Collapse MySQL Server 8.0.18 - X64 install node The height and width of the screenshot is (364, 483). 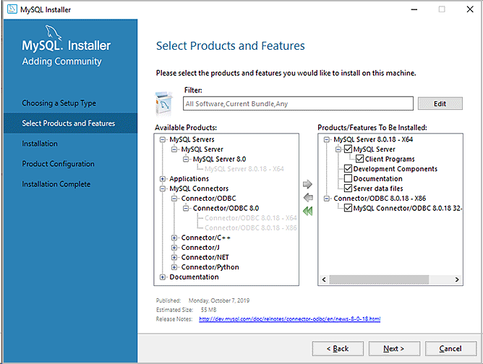pyautogui.click(x=327, y=139)
